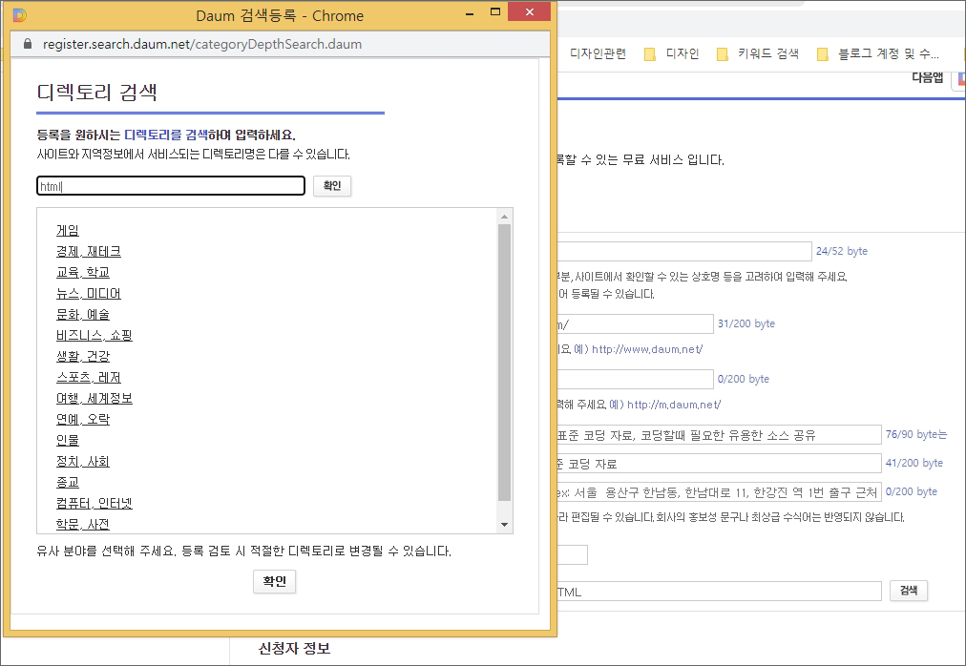Click the 디렉토리 검색 heading

(96, 93)
